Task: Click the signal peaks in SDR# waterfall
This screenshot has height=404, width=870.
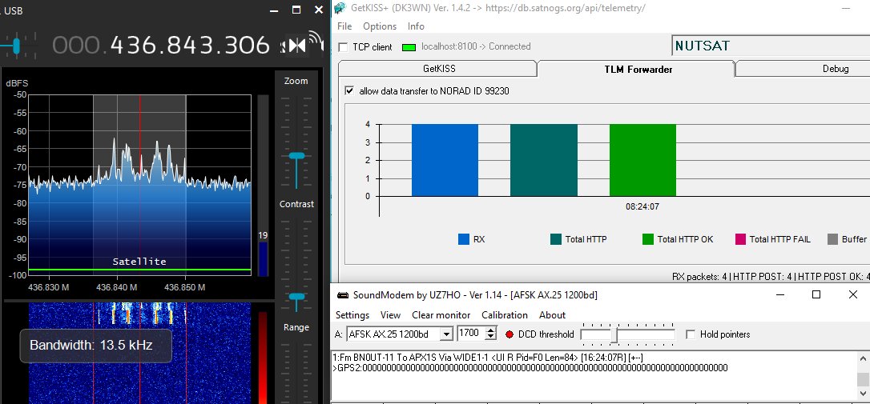Action: click(x=142, y=313)
